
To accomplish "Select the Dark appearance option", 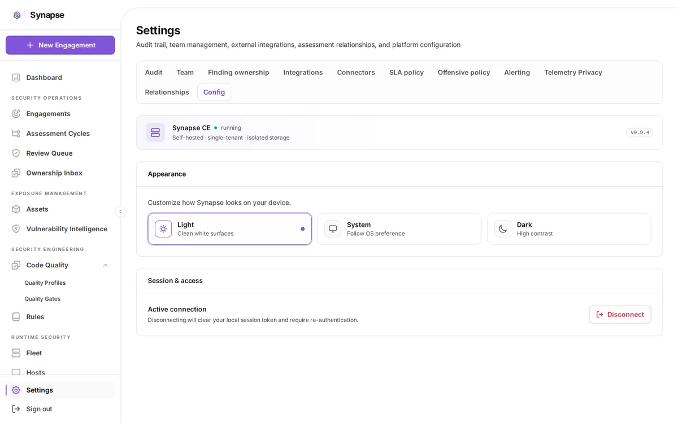I will tap(569, 228).
